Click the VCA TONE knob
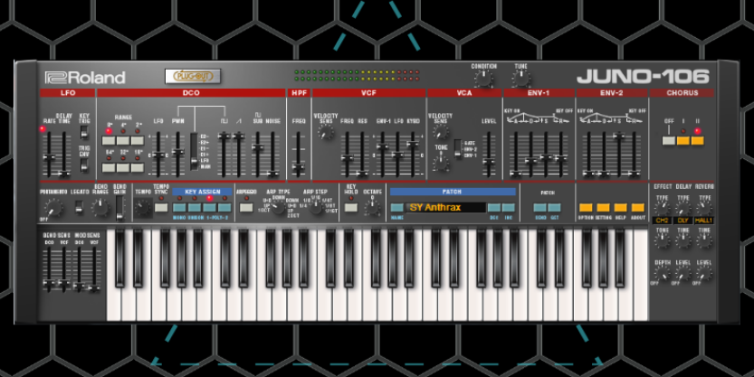This screenshot has height=377, width=754. click(x=441, y=164)
